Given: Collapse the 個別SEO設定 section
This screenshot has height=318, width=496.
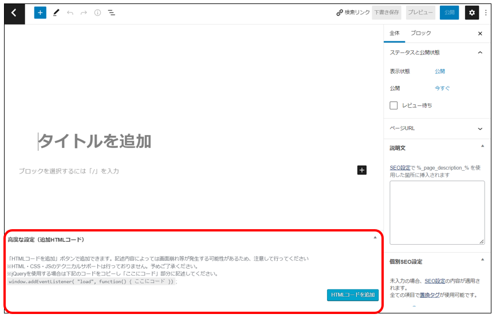Looking at the screenshot, I should 480,261.
